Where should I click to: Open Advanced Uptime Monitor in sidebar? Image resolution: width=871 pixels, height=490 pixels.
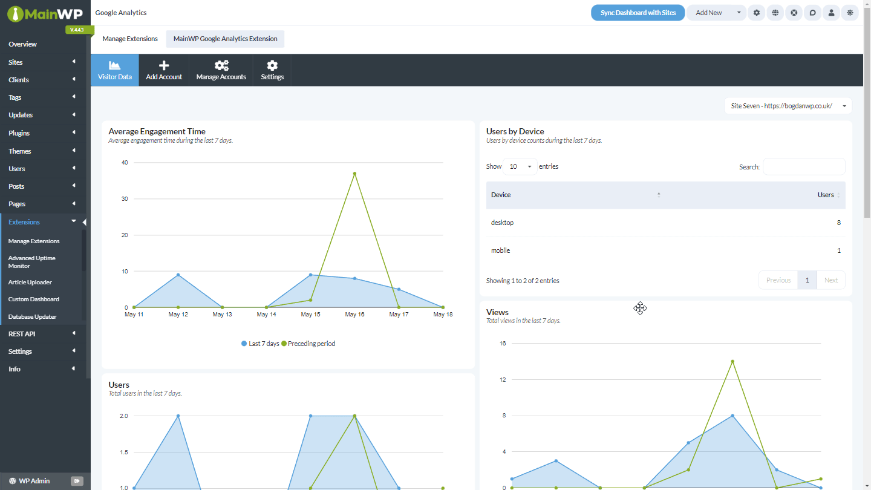coord(31,261)
